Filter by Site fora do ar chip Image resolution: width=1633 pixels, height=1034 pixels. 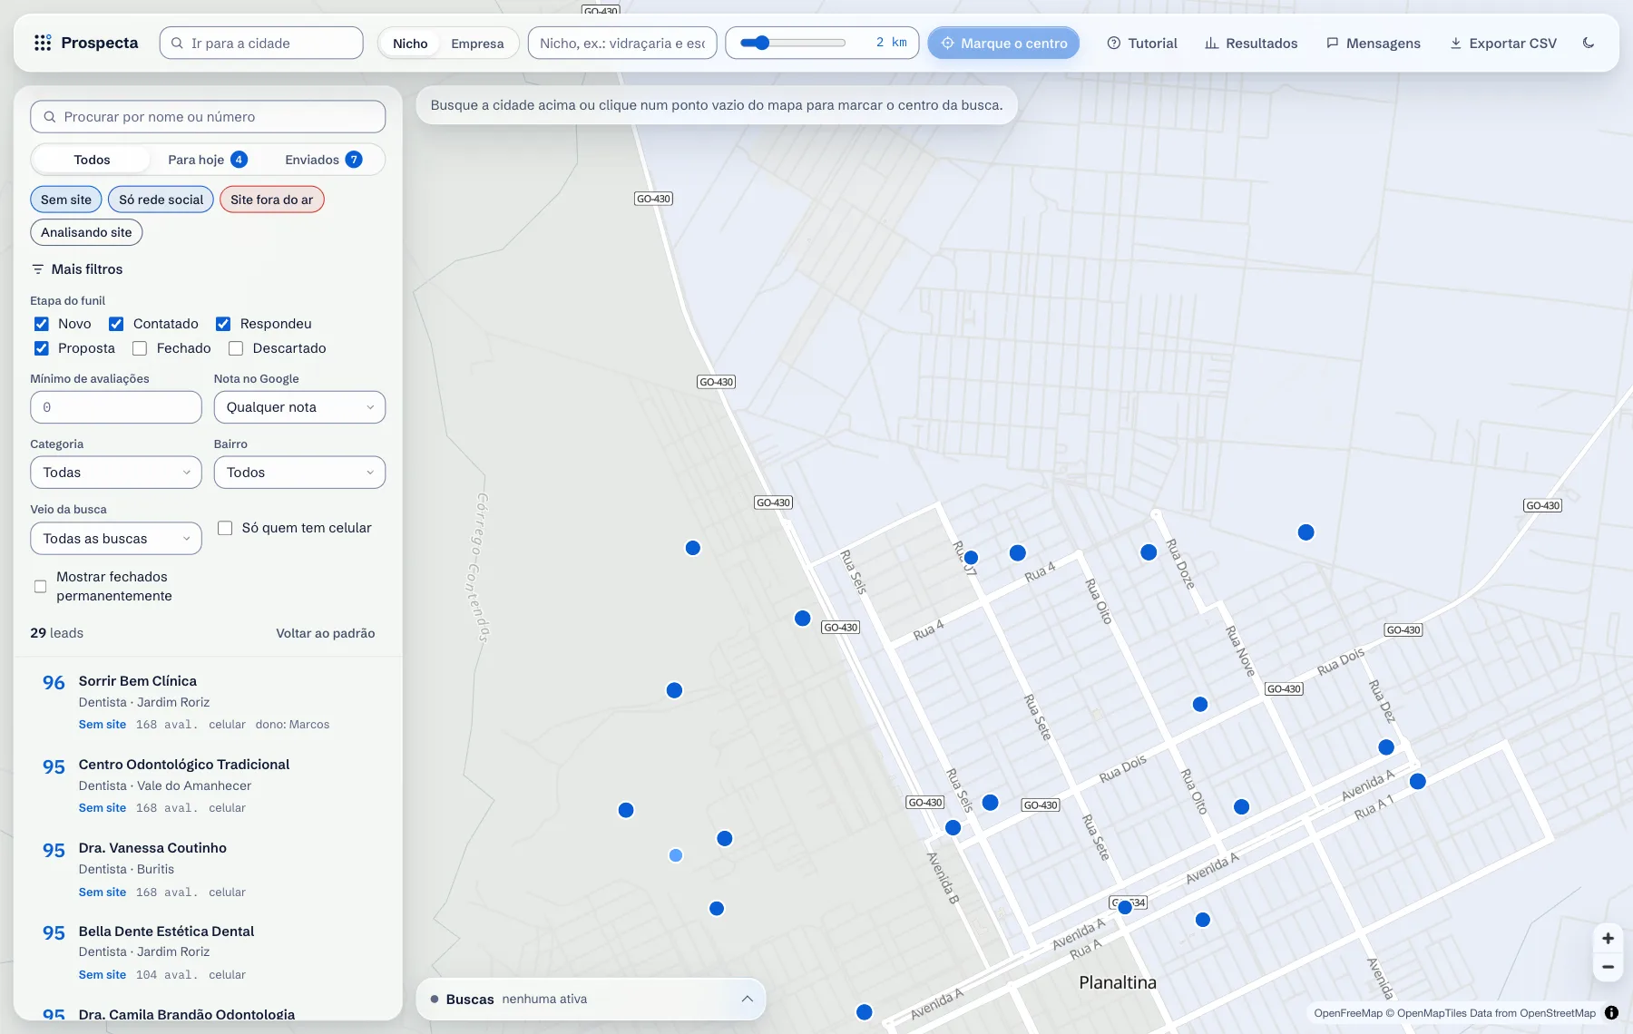pyautogui.click(x=272, y=200)
